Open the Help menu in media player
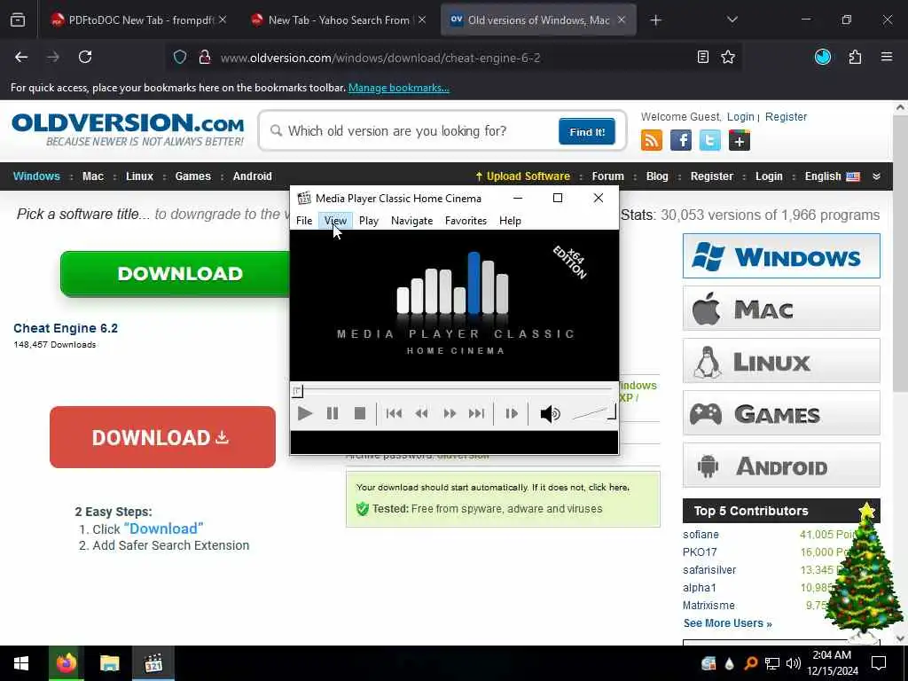Image resolution: width=908 pixels, height=681 pixels. tap(510, 221)
